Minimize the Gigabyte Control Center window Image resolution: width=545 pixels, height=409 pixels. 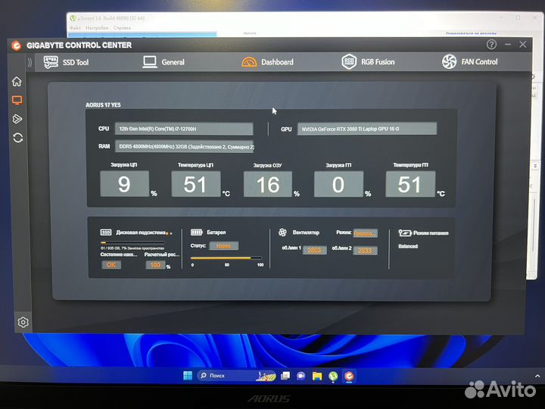[x=508, y=45]
